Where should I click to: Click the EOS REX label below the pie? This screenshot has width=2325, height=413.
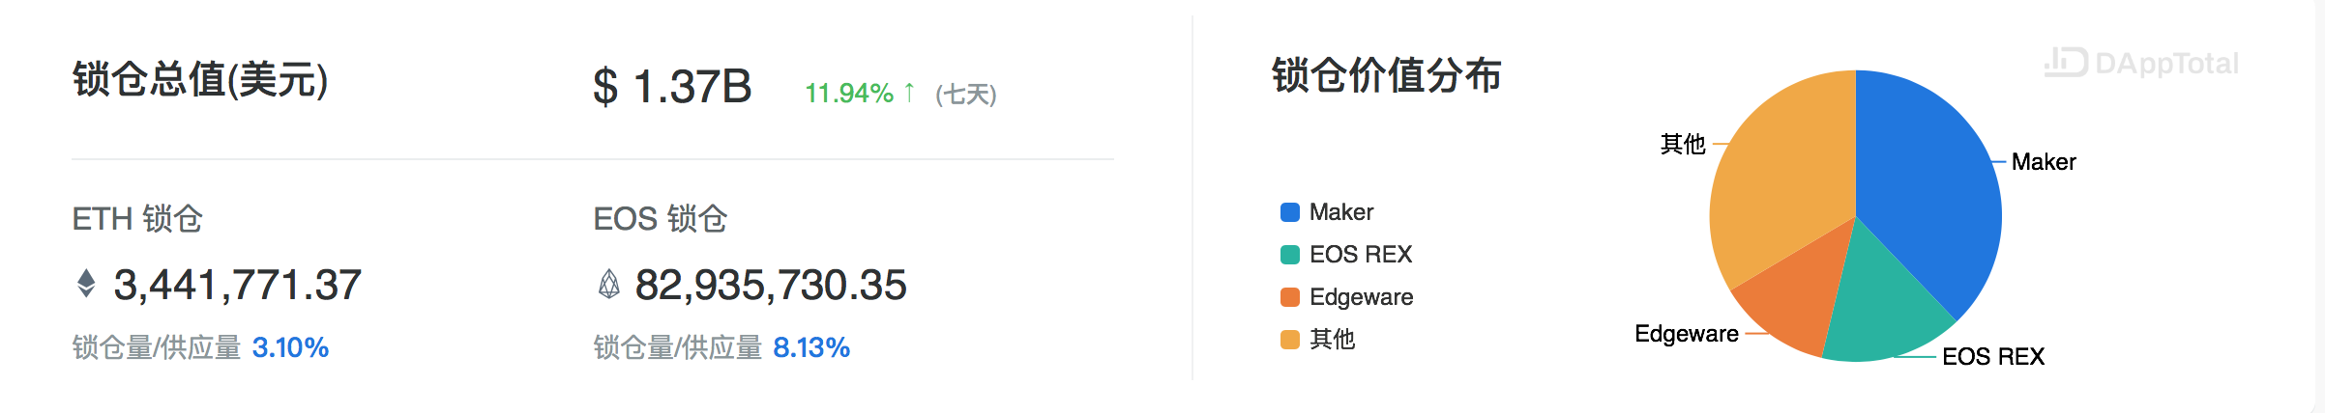(x=1993, y=357)
